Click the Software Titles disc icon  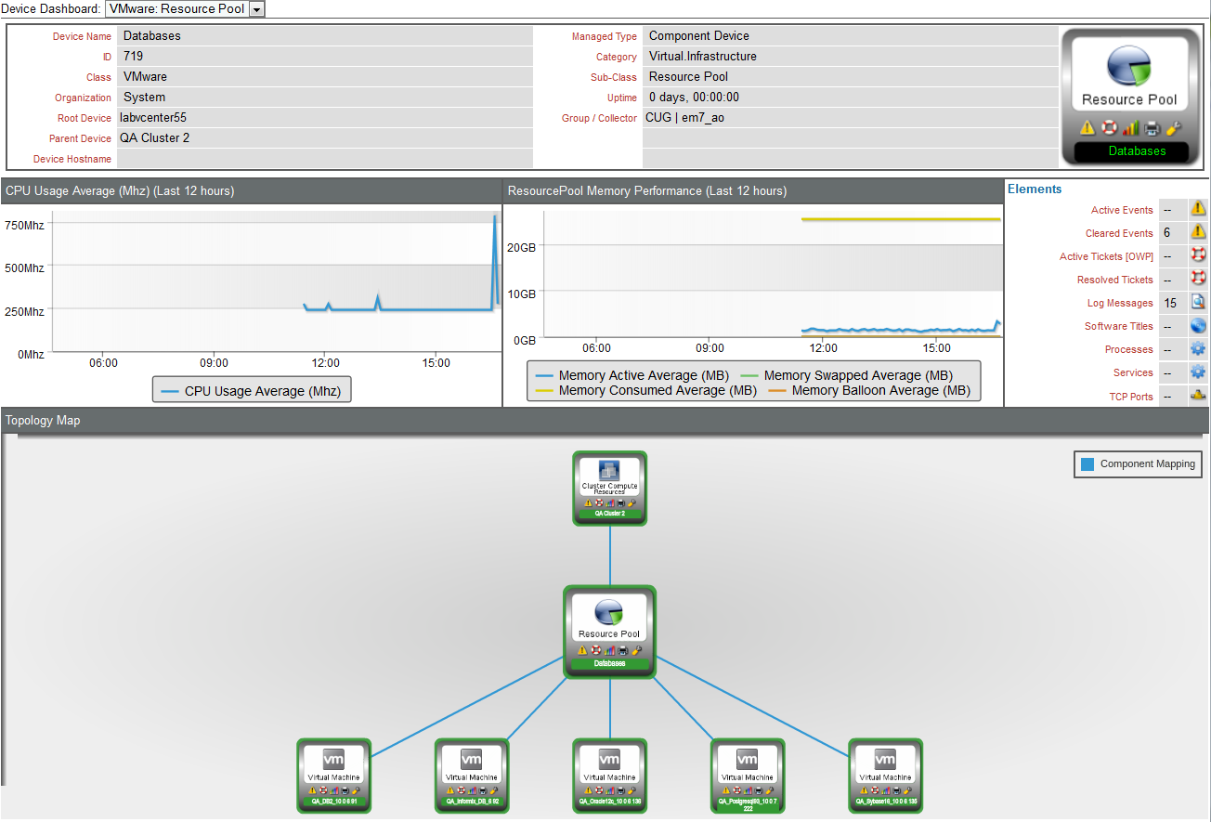tap(1198, 326)
